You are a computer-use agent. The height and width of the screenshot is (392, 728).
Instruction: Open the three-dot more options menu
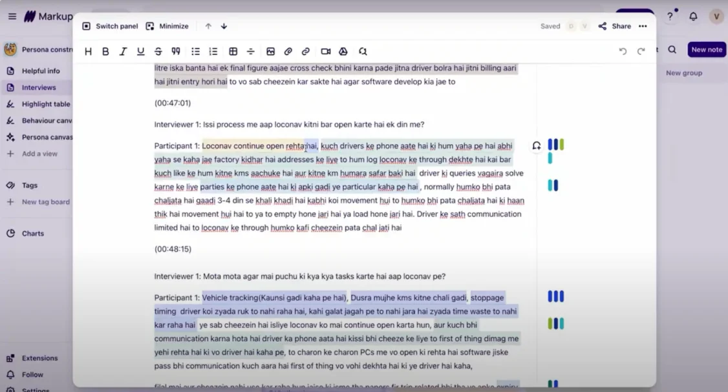643,26
